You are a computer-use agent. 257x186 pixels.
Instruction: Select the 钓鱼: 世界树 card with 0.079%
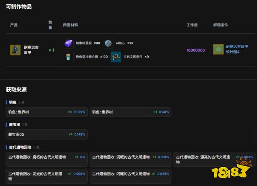click(47, 112)
